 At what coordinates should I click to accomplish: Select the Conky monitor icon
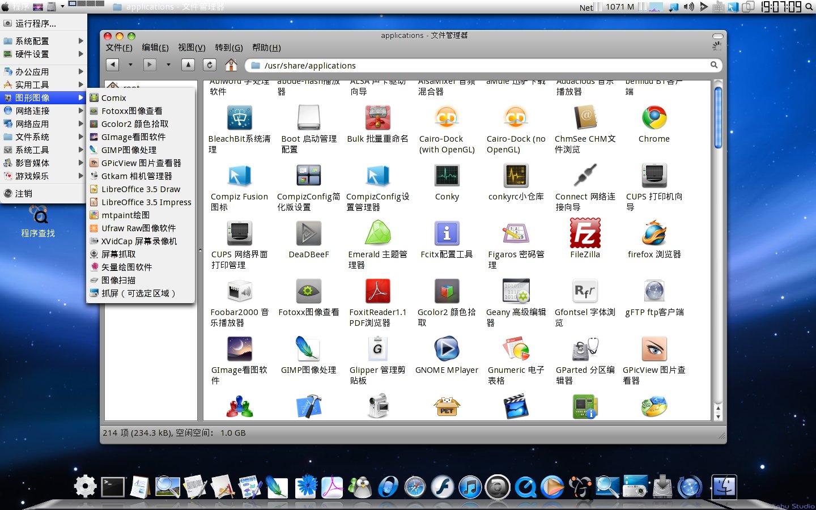(x=447, y=176)
